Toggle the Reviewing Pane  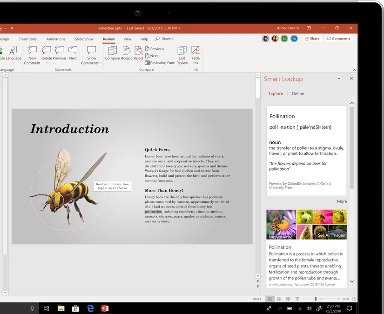point(160,63)
